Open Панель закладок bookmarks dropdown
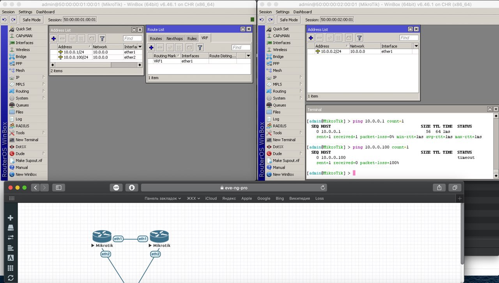 pyautogui.click(x=163, y=199)
